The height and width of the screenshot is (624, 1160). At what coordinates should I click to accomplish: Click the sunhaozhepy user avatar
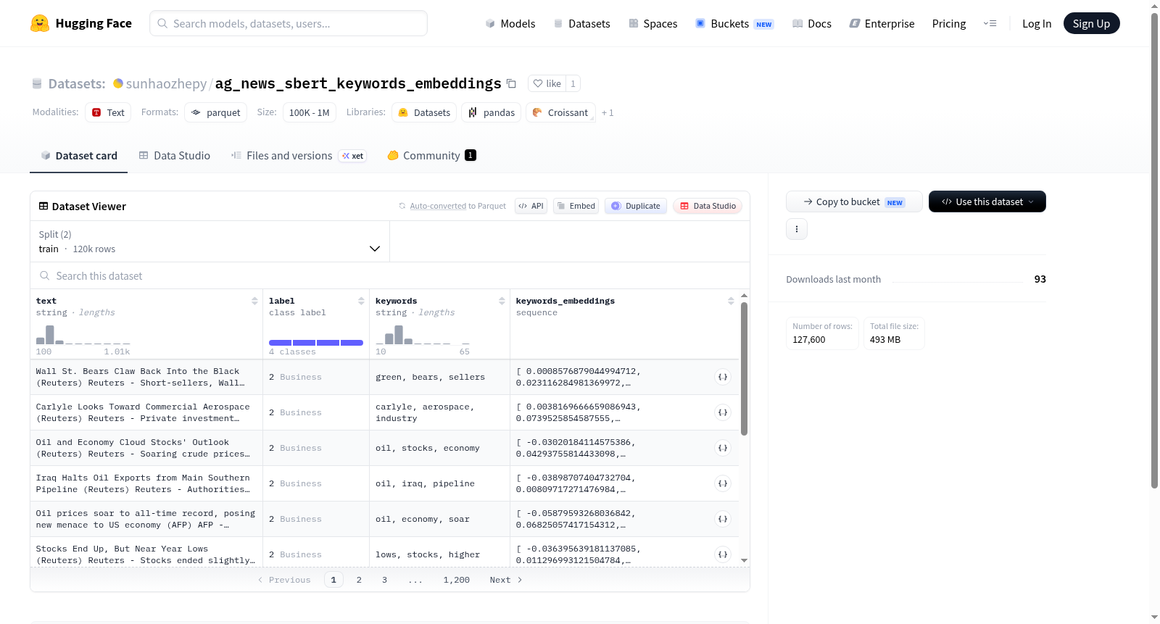point(118,83)
